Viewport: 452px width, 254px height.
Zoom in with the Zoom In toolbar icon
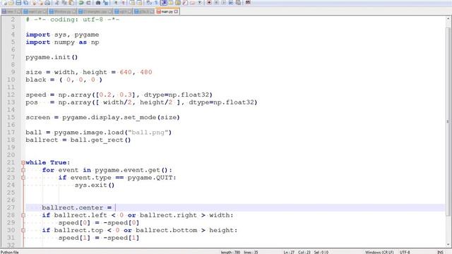click(x=116, y=3)
